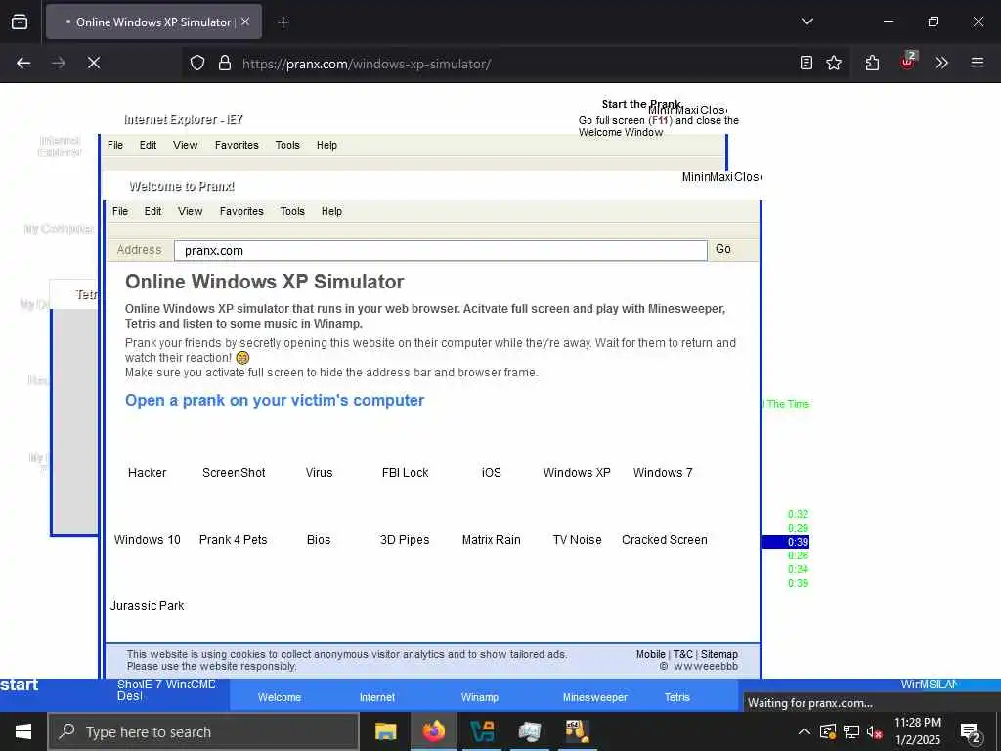Show the tracking protection shield info

click(x=197, y=63)
